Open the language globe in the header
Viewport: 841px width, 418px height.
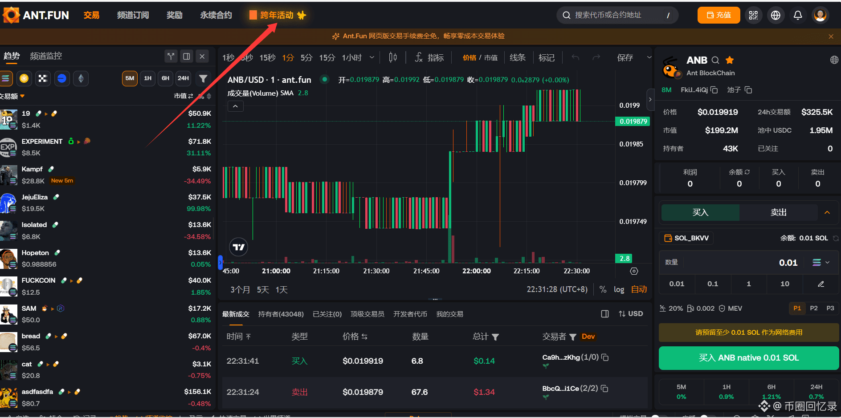(776, 15)
